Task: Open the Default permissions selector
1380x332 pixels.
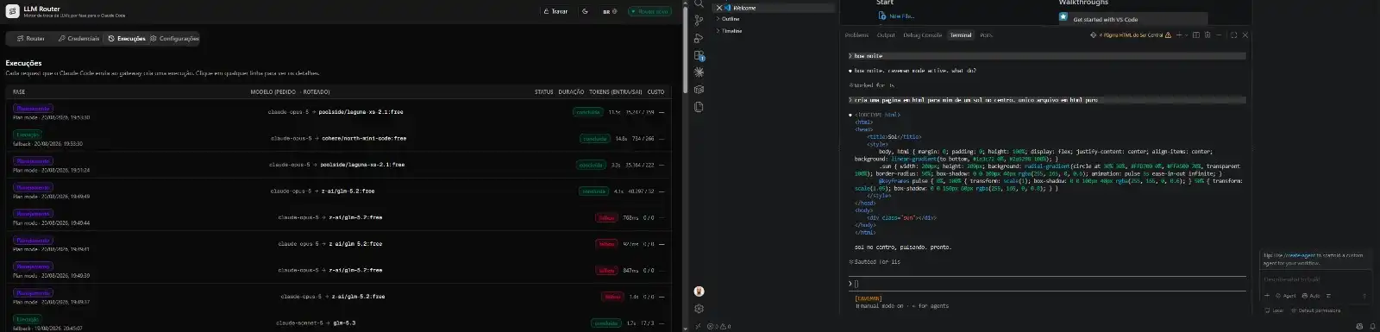Action: (x=1316, y=310)
